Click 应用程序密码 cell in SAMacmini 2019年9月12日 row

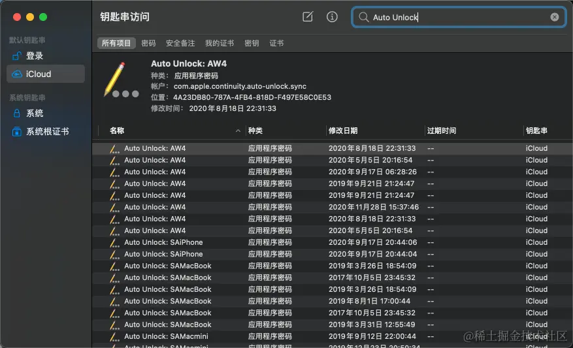[270, 336]
